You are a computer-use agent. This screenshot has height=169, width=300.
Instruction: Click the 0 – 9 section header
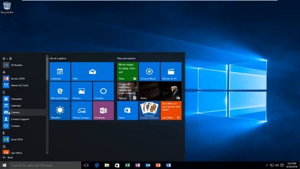[x=7, y=59]
